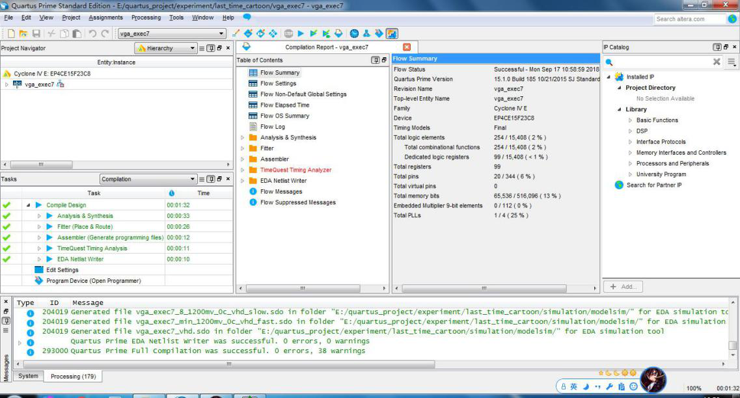
Task: Close the Compilation Report tab
Action: 407,47
